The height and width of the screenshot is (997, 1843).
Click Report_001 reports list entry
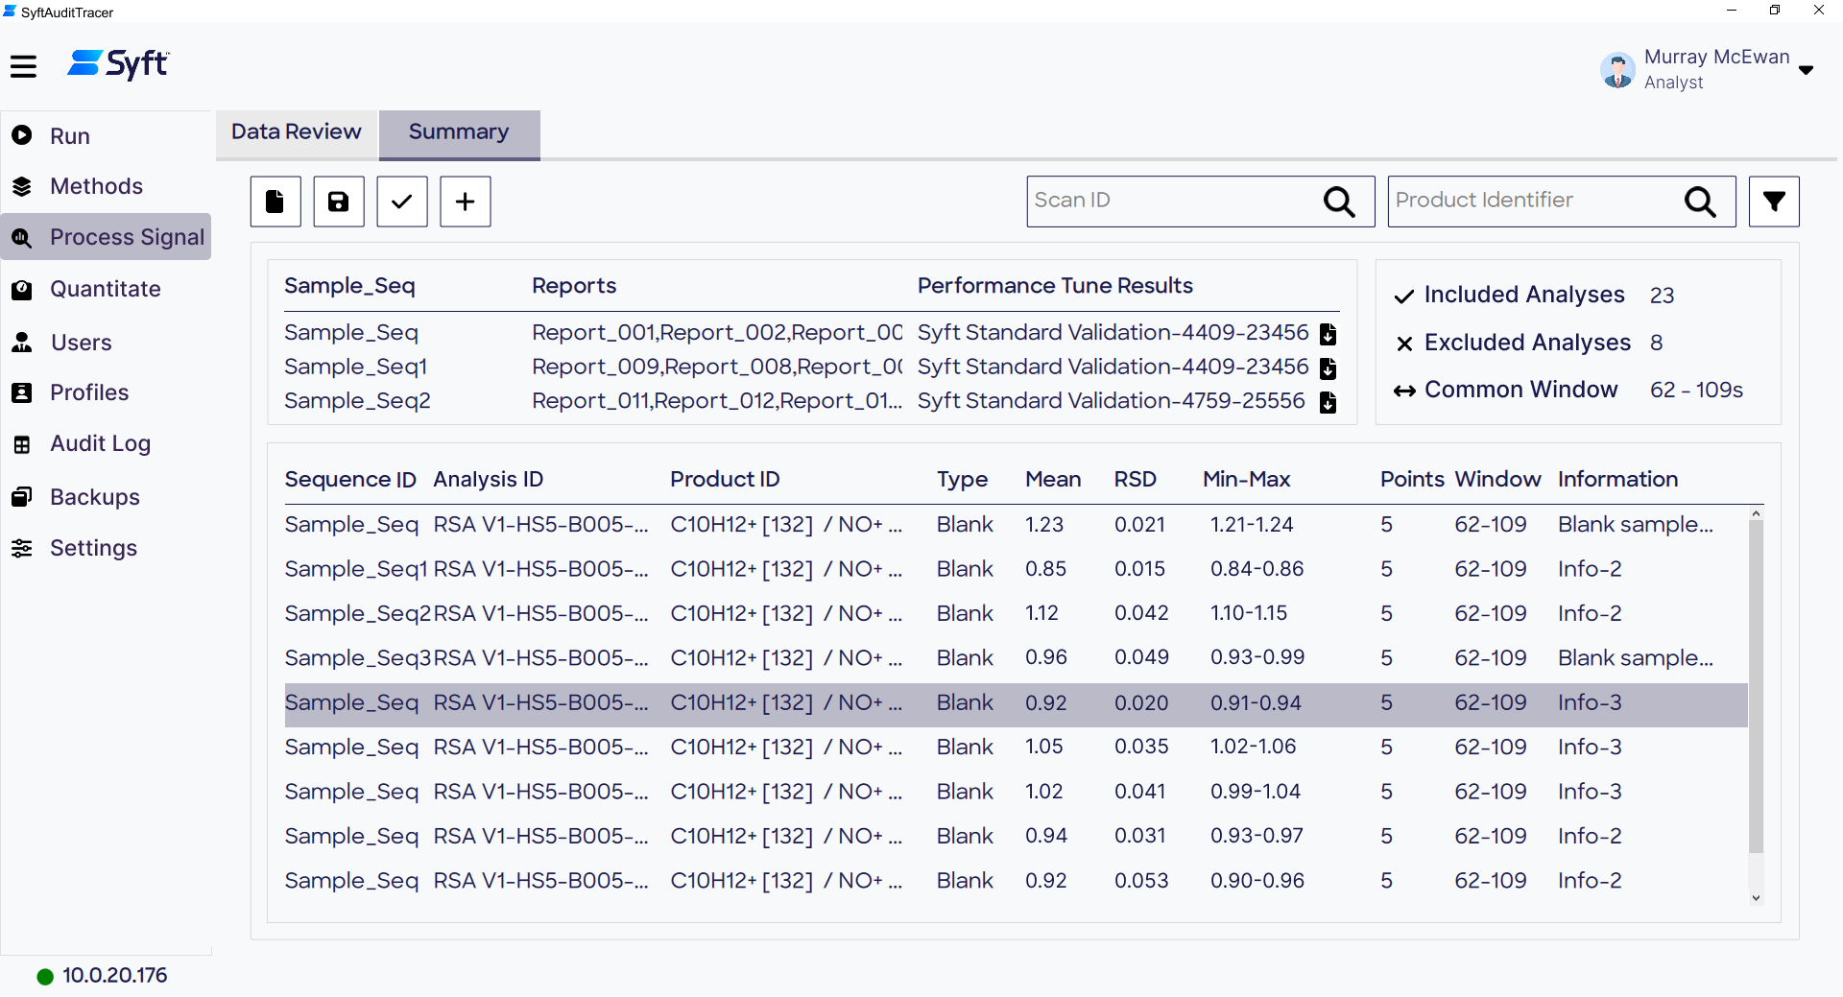tap(717, 333)
